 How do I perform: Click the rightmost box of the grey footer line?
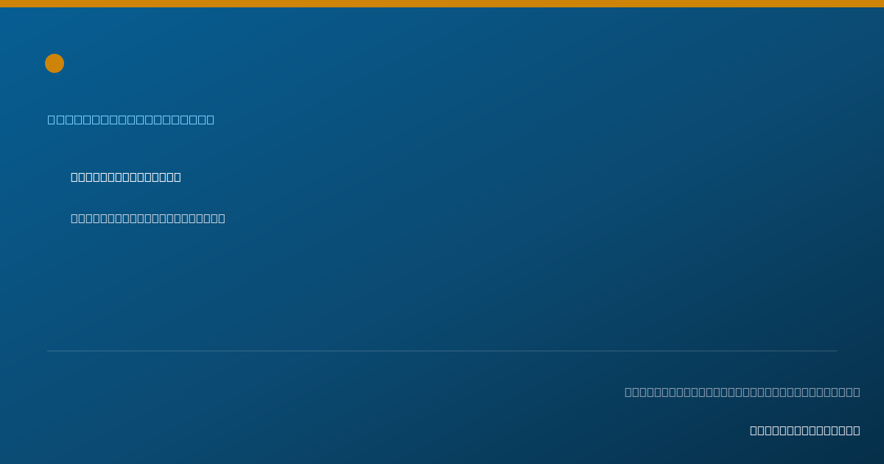click(x=857, y=392)
